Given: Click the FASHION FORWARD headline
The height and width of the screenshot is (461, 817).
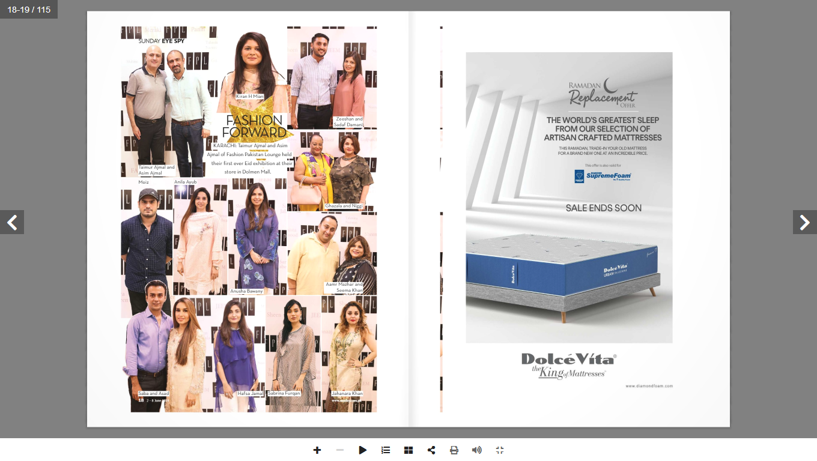Looking at the screenshot, I should [254, 126].
